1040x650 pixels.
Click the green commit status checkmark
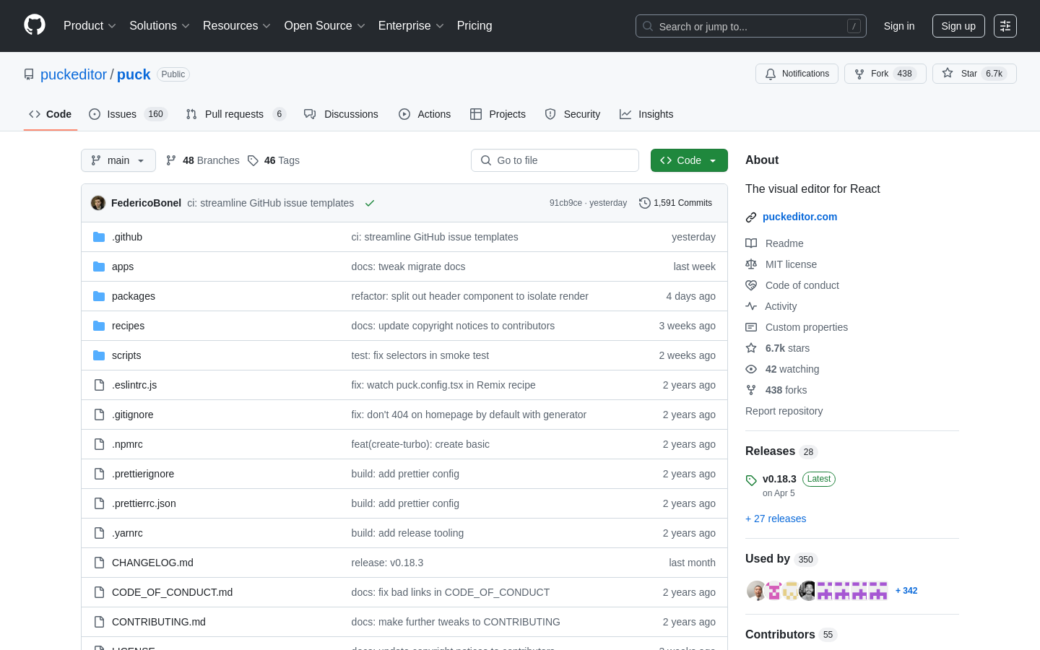[x=370, y=203]
